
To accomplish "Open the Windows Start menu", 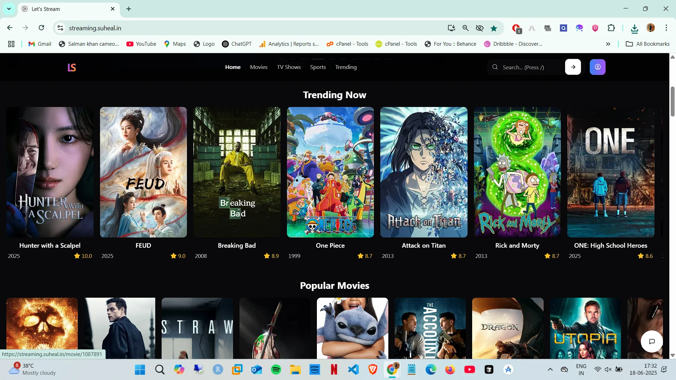I will [x=140, y=369].
